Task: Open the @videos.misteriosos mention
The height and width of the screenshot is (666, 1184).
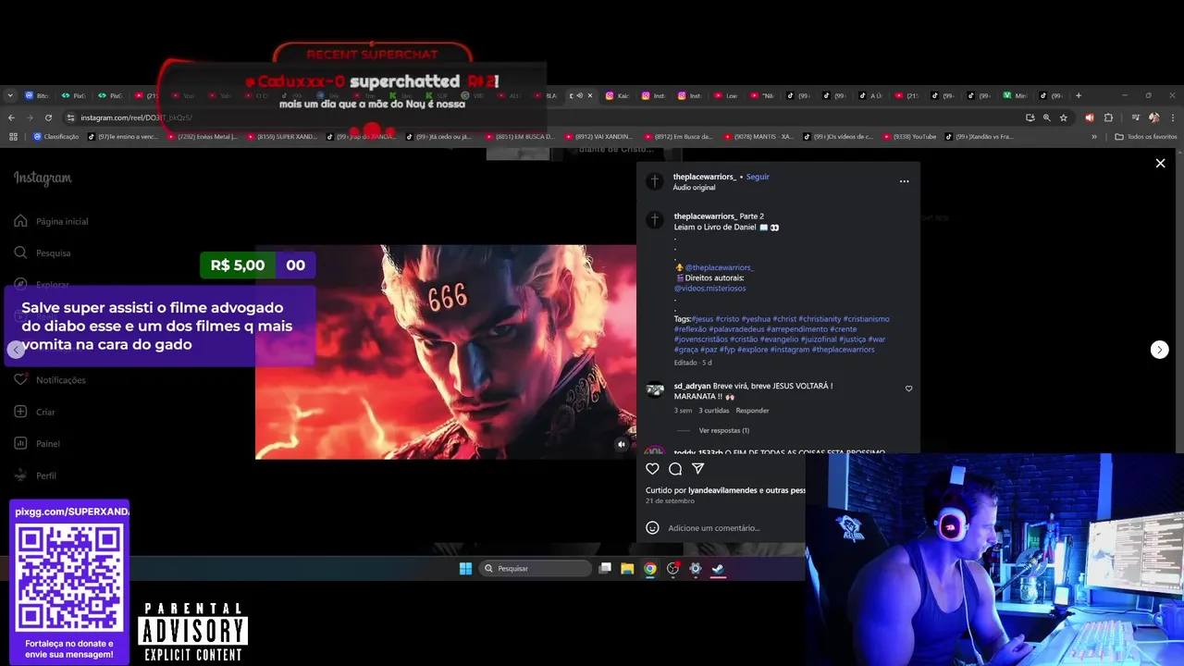Action: tap(709, 288)
